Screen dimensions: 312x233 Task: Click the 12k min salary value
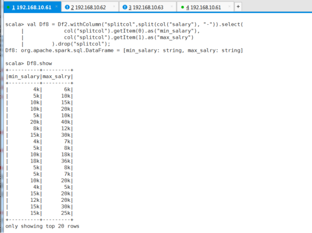click(x=35, y=200)
